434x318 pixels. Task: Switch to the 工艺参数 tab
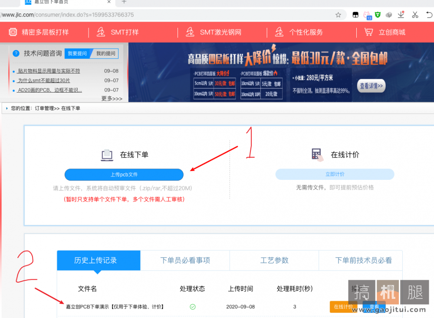[x=274, y=260]
